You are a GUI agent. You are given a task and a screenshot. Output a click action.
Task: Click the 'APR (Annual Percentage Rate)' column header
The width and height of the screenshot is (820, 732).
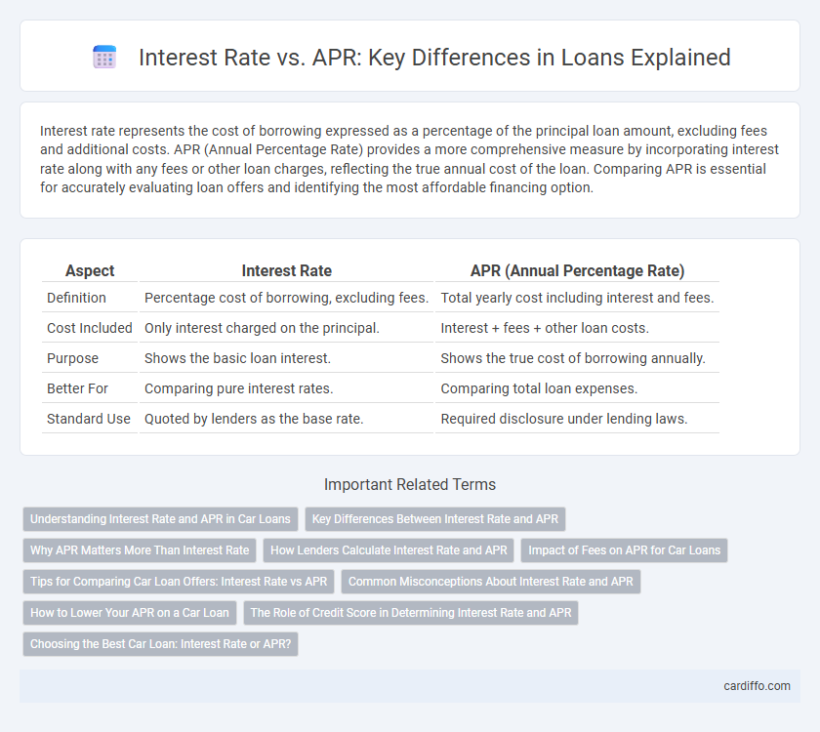[577, 271]
